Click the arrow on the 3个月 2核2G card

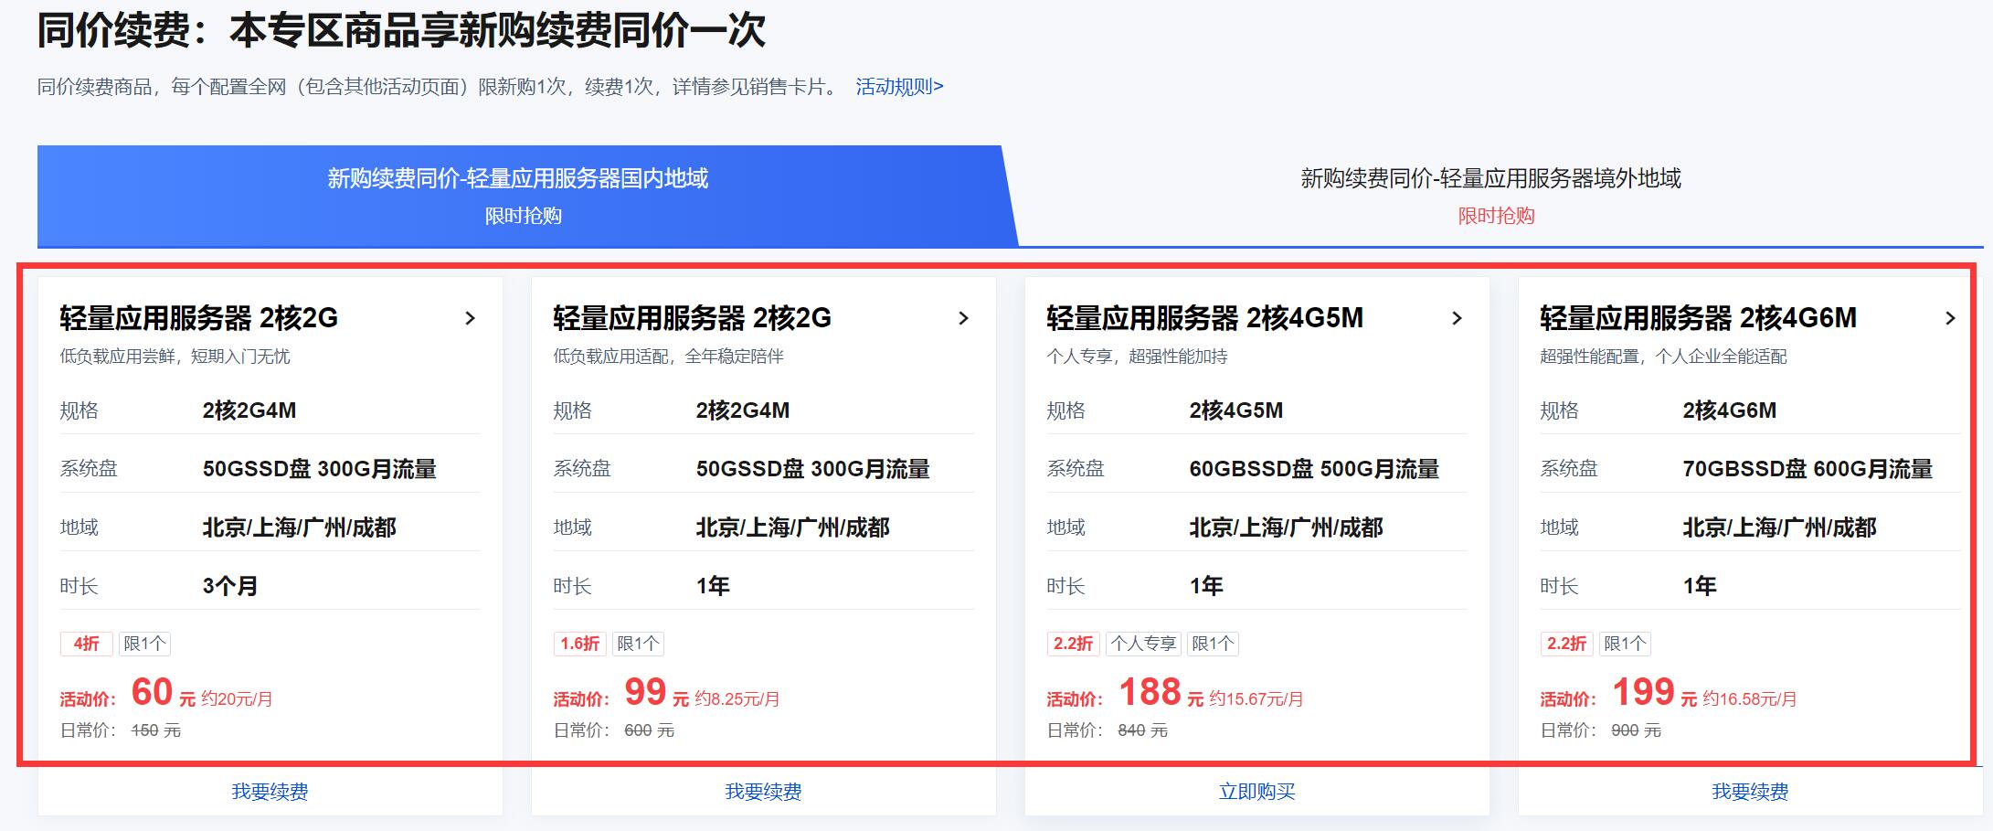pos(470,318)
